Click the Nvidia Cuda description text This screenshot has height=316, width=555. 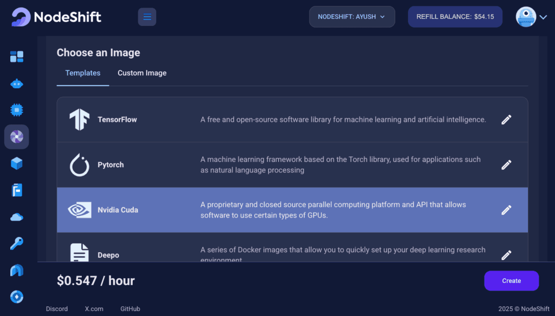(x=333, y=210)
